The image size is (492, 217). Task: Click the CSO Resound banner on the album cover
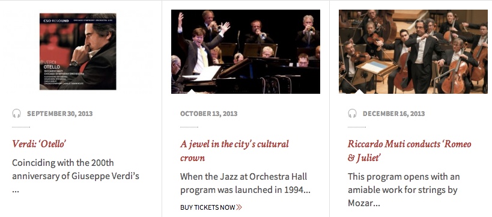click(x=78, y=20)
